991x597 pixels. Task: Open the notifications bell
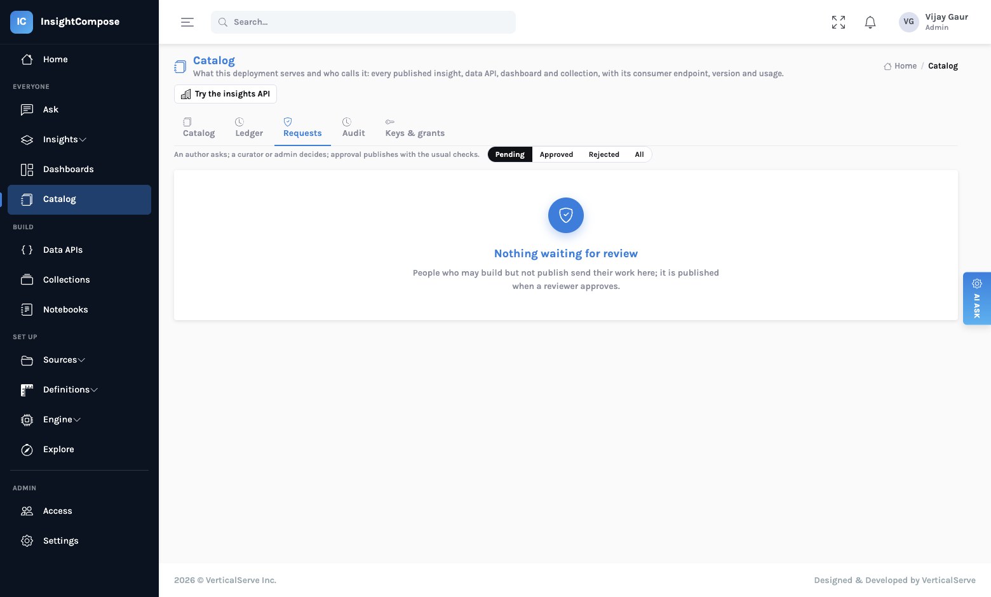point(870,22)
